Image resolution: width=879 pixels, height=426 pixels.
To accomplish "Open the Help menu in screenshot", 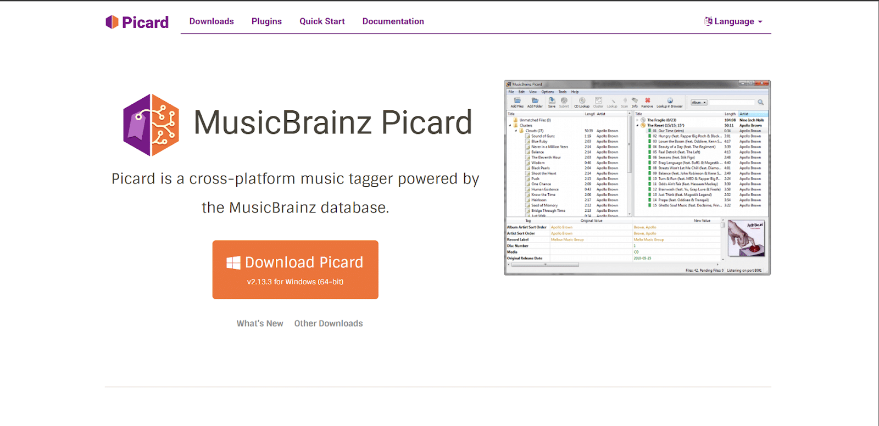I will 575,92.
